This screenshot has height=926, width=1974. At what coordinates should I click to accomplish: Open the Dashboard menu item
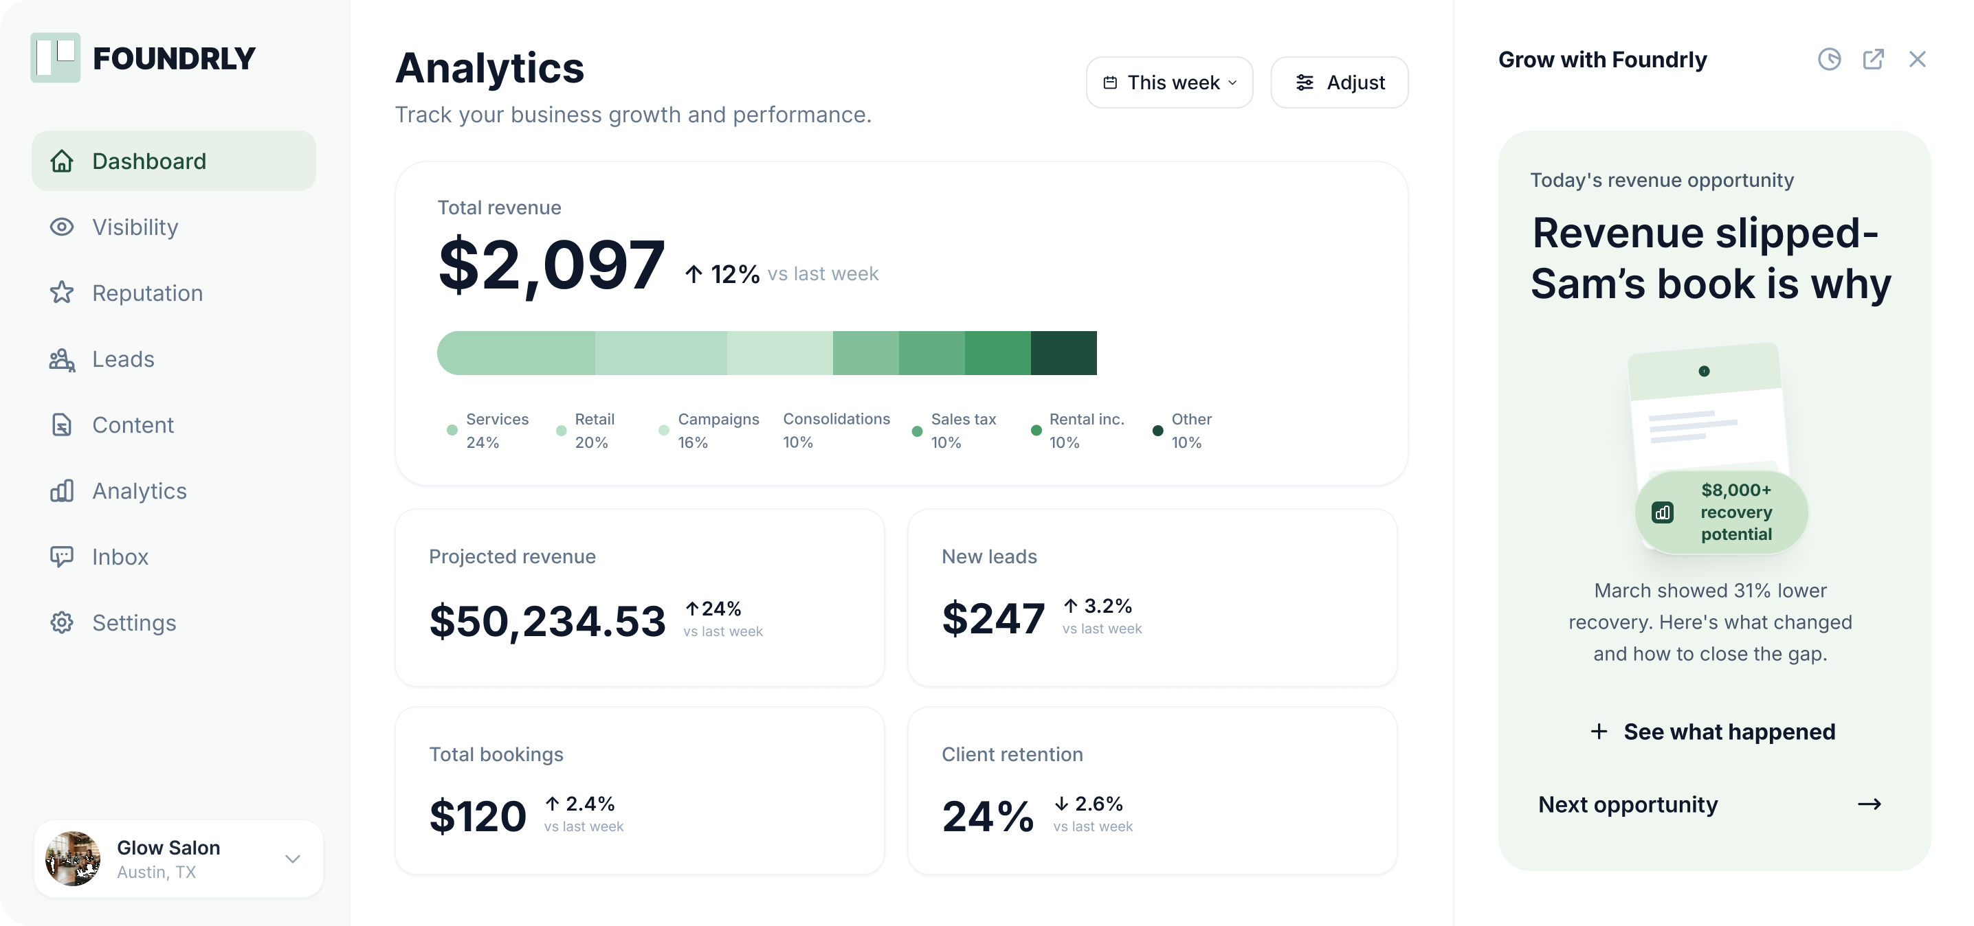tap(174, 161)
